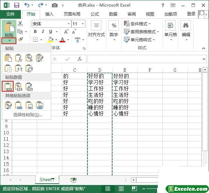Choose the Paste Formatting only icon
Viewport: 209px width, 193px height.
(8, 105)
